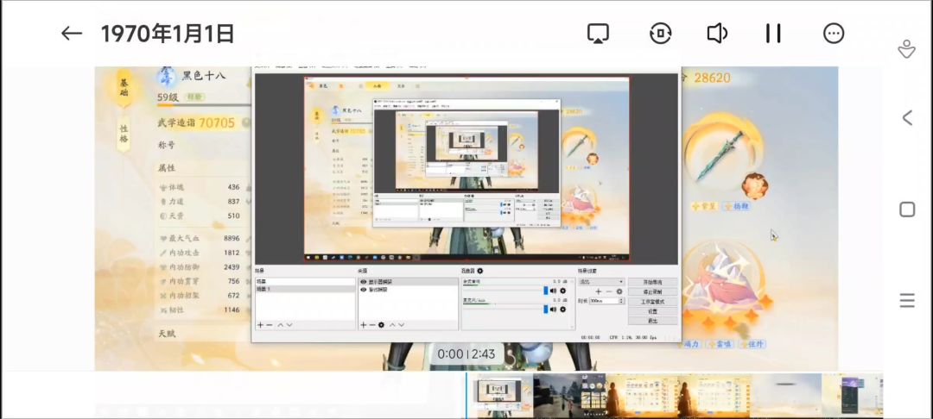Tap the accessibility figure icon on the right edge
Viewport: 933px width, 419px height.
pyautogui.click(x=906, y=48)
